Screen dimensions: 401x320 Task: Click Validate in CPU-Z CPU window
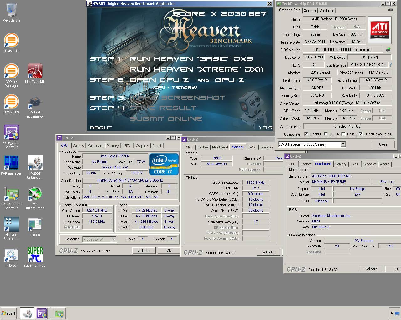[x=143, y=251]
